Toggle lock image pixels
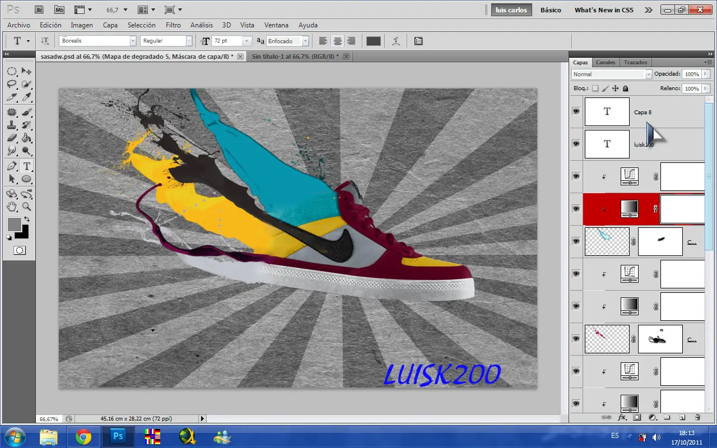The width and height of the screenshot is (717, 448). tap(606, 88)
